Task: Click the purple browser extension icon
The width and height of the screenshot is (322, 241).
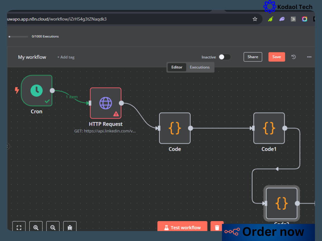Action: pyautogui.click(x=282, y=19)
